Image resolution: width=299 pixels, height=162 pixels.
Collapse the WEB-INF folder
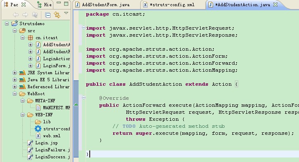point(22,115)
